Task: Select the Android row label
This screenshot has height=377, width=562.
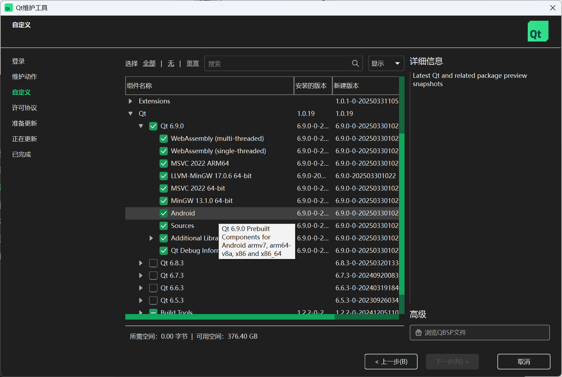Action: coord(183,213)
